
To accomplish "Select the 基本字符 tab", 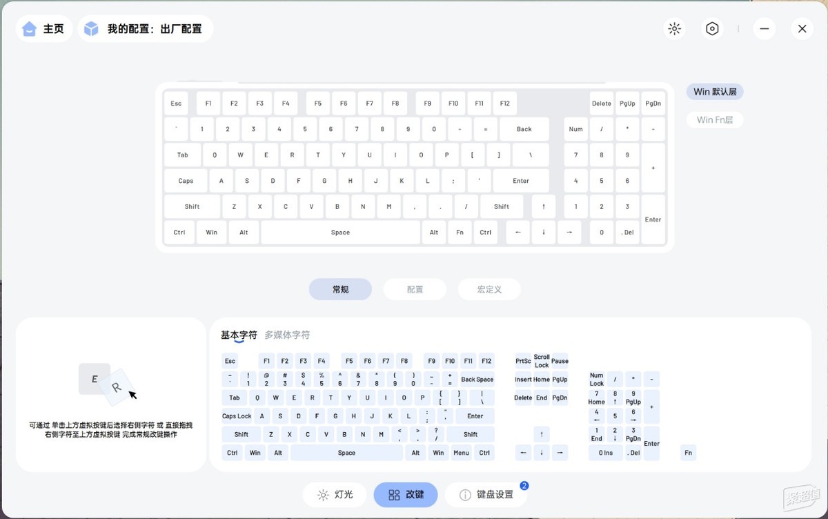I will [239, 335].
